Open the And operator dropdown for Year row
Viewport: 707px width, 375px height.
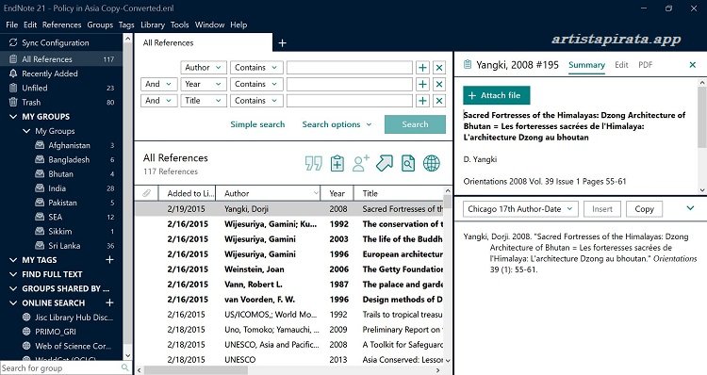pyautogui.click(x=158, y=84)
